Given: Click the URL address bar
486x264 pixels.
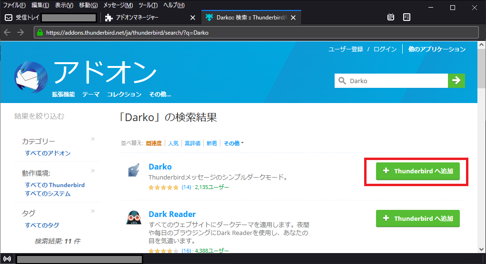Looking at the screenshot, I should pyautogui.click(x=256, y=32).
